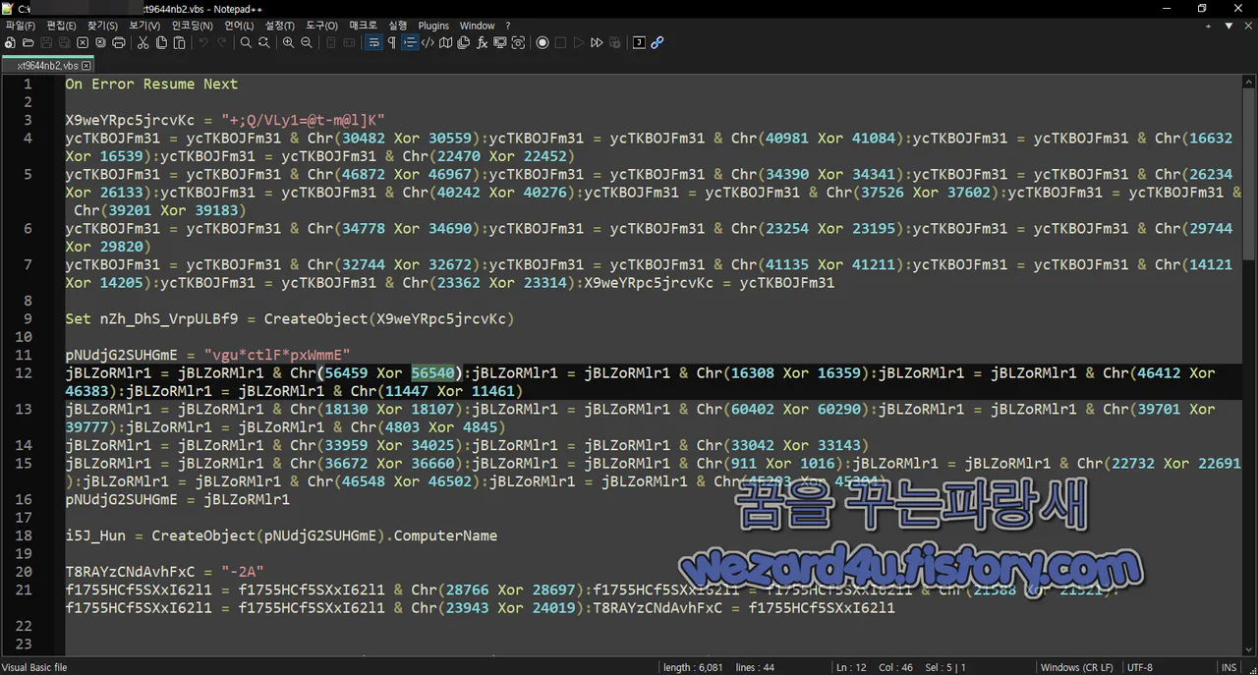This screenshot has height=675, width=1258.
Task: Click the Close document toolbar icon
Action: [83, 43]
